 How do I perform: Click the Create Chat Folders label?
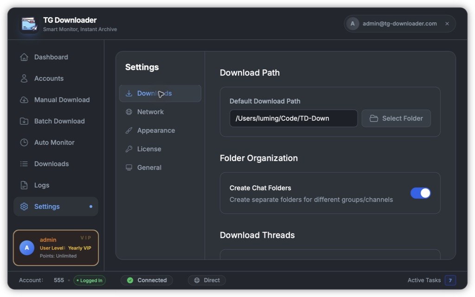pos(260,188)
